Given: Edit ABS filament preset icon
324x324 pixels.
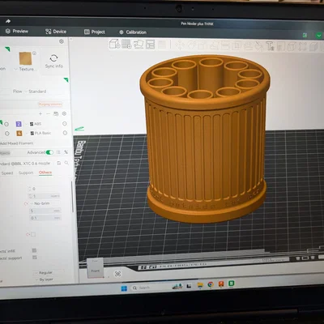Looking at the screenshot, I should click(x=65, y=124).
